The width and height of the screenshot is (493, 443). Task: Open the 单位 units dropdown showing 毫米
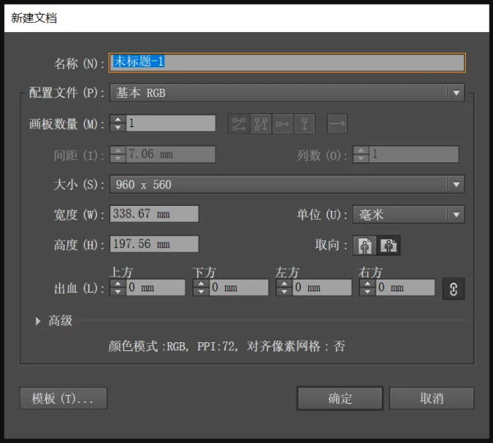[408, 214]
